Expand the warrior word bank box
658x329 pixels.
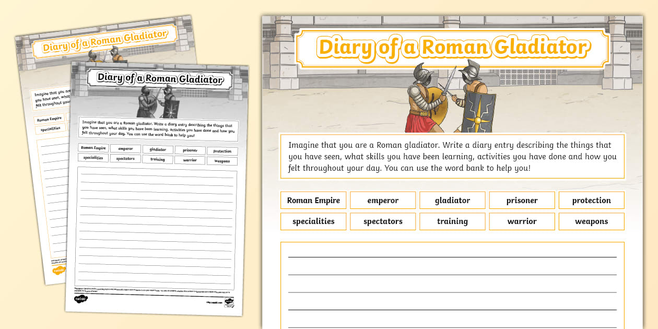522,221
